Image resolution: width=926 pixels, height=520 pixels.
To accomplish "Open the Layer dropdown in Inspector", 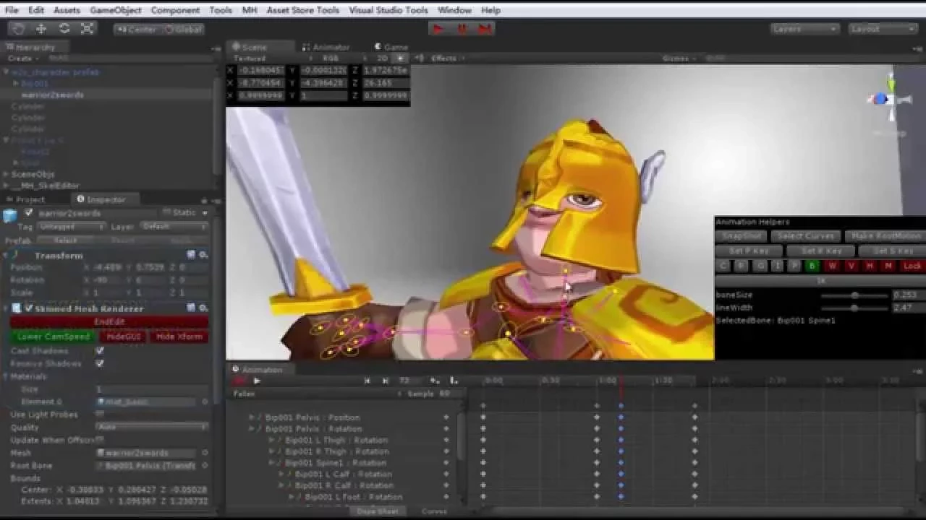I will coord(175,226).
